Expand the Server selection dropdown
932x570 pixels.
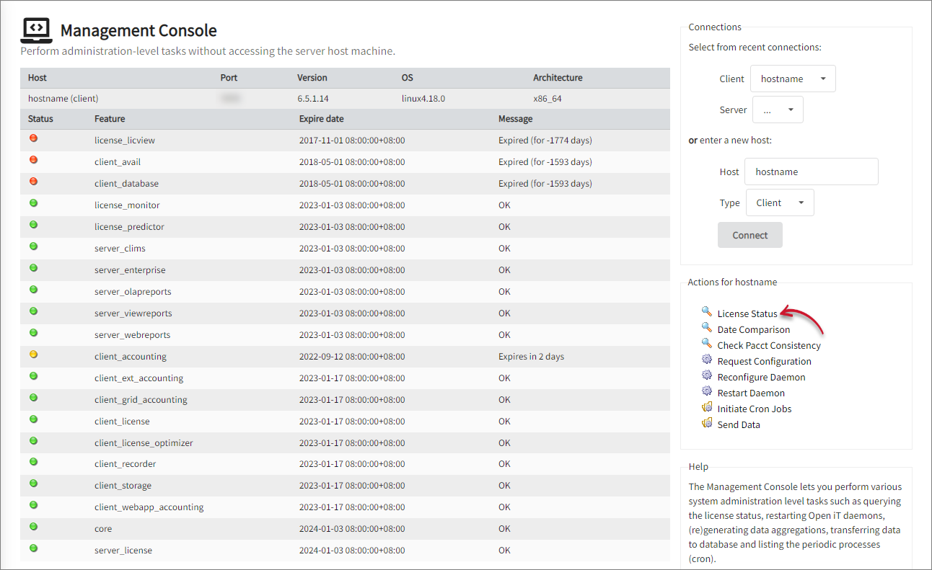pyautogui.click(x=778, y=109)
